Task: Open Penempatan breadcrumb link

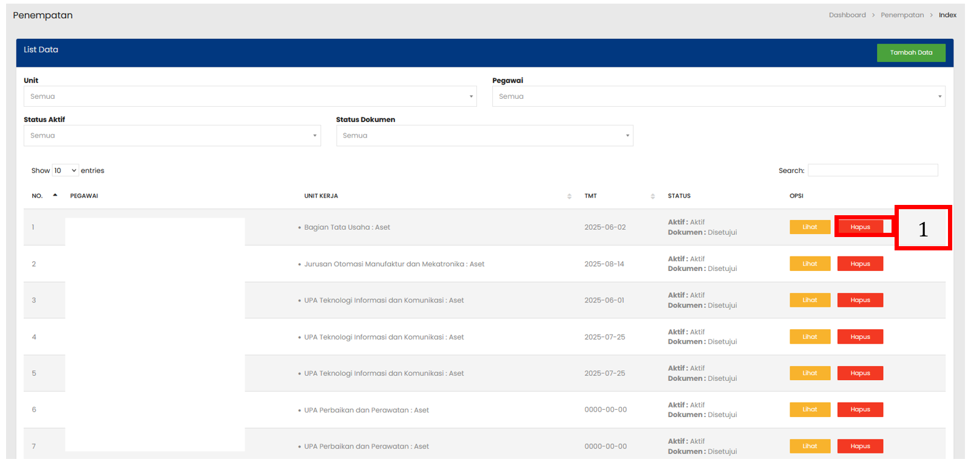Action: (902, 15)
